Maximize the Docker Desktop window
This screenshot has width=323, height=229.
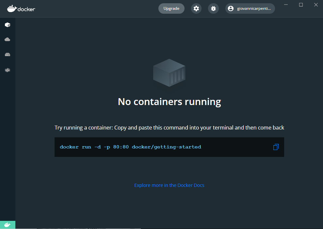[x=301, y=5]
